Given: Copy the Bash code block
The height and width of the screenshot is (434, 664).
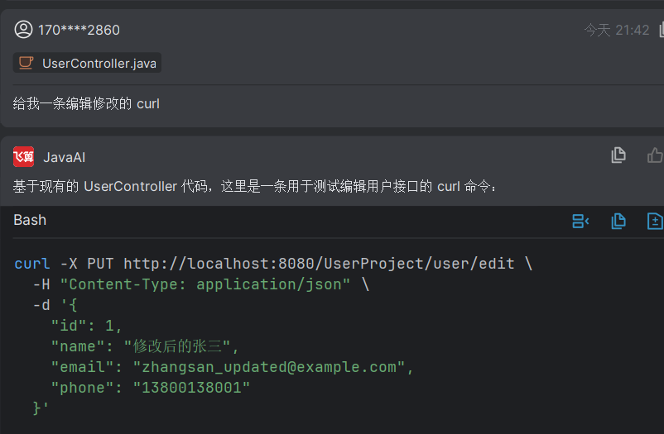Looking at the screenshot, I should (x=618, y=221).
